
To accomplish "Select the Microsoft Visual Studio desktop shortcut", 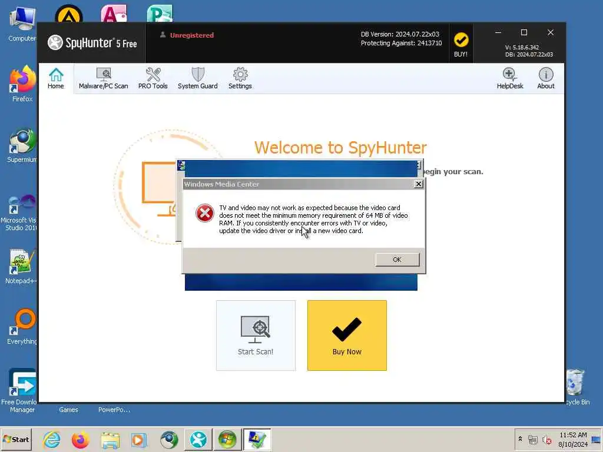I will pyautogui.click(x=19, y=213).
